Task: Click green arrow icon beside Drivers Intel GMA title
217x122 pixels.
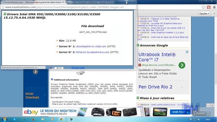Action: point(5,14)
